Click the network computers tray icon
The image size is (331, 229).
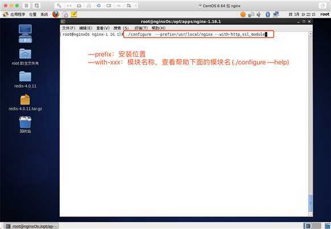(276, 14)
